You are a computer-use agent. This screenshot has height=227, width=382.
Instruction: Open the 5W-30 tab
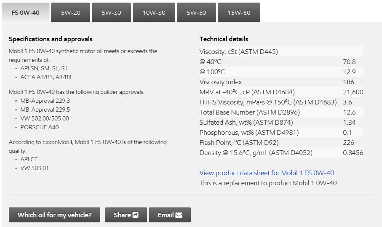[111, 12]
